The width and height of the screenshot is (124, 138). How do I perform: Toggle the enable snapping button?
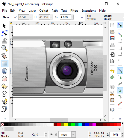pos(120,25)
